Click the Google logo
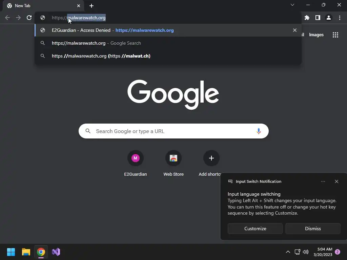The width and height of the screenshot is (347, 260). pyautogui.click(x=173, y=95)
